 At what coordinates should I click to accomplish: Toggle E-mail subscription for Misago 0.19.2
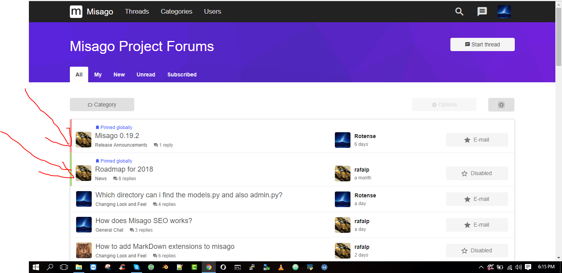tap(477, 140)
